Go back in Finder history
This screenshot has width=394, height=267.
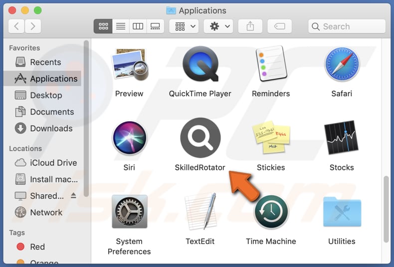pos(16,26)
